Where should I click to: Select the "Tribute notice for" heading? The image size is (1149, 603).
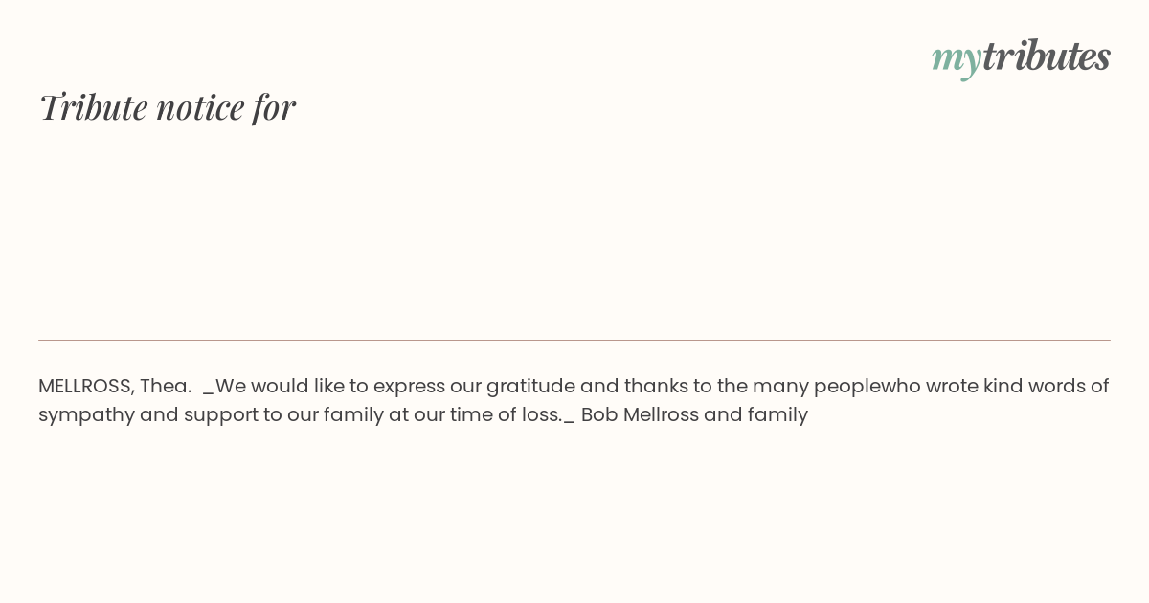click(167, 107)
